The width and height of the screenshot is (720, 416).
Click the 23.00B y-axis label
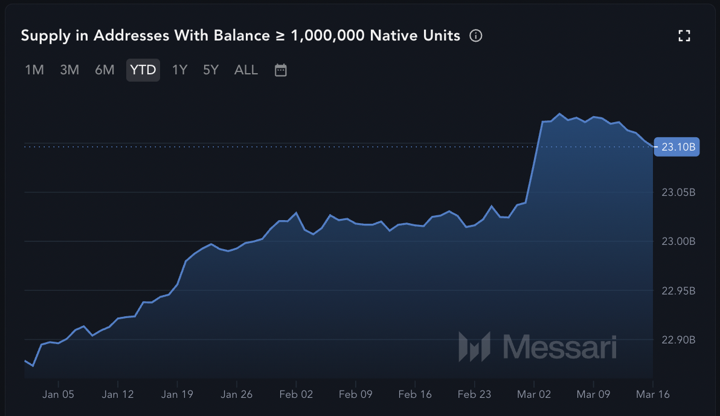tap(678, 241)
